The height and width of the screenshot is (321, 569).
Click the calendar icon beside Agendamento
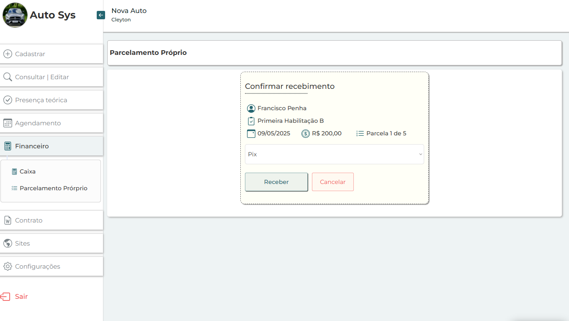[8, 123]
